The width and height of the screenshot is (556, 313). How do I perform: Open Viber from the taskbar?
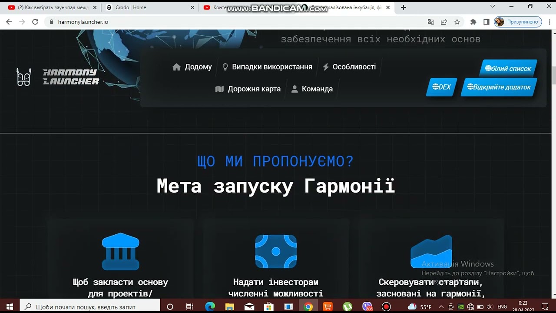click(x=367, y=306)
